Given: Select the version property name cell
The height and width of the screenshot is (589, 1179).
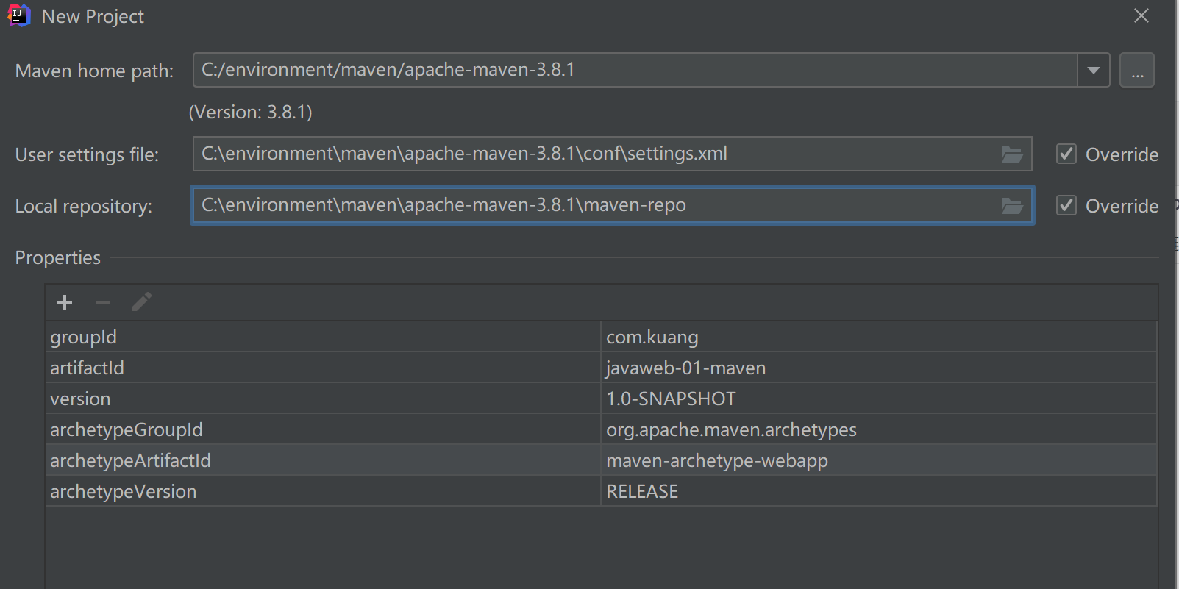Looking at the screenshot, I should click(x=323, y=399).
